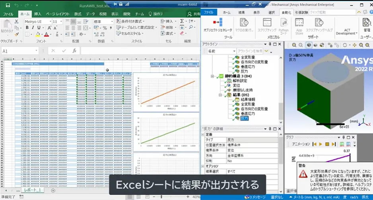Click the comma style icon in Excel
The width and height of the screenshot is (373, 200).
pos(111,28)
